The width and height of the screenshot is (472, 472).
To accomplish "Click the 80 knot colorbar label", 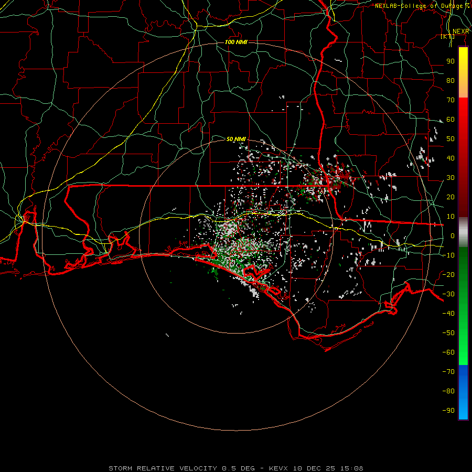I will [x=450, y=81].
